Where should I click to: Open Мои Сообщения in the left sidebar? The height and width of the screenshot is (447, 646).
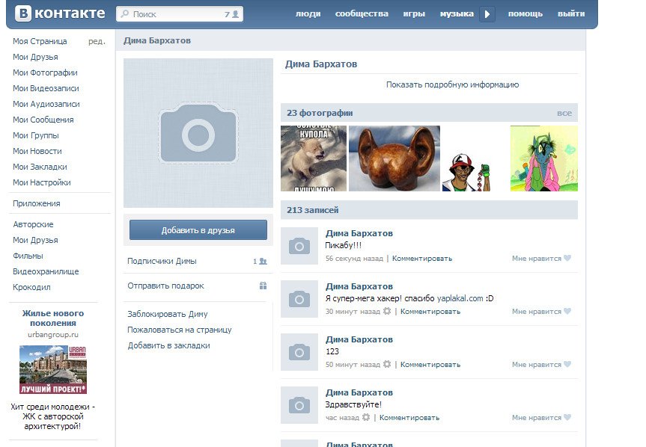(43, 120)
